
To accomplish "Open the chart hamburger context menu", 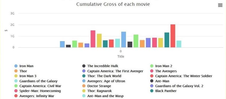I will coord(220,5).
